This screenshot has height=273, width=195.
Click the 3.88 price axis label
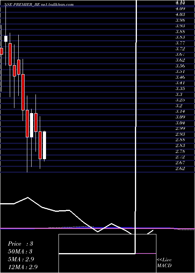pyautogui.click(x=180, y=32)
